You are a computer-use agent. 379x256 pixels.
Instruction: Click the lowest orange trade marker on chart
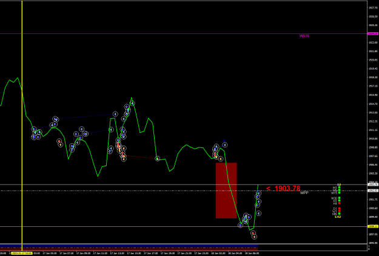pyautogui.click(x=254, y=237)
